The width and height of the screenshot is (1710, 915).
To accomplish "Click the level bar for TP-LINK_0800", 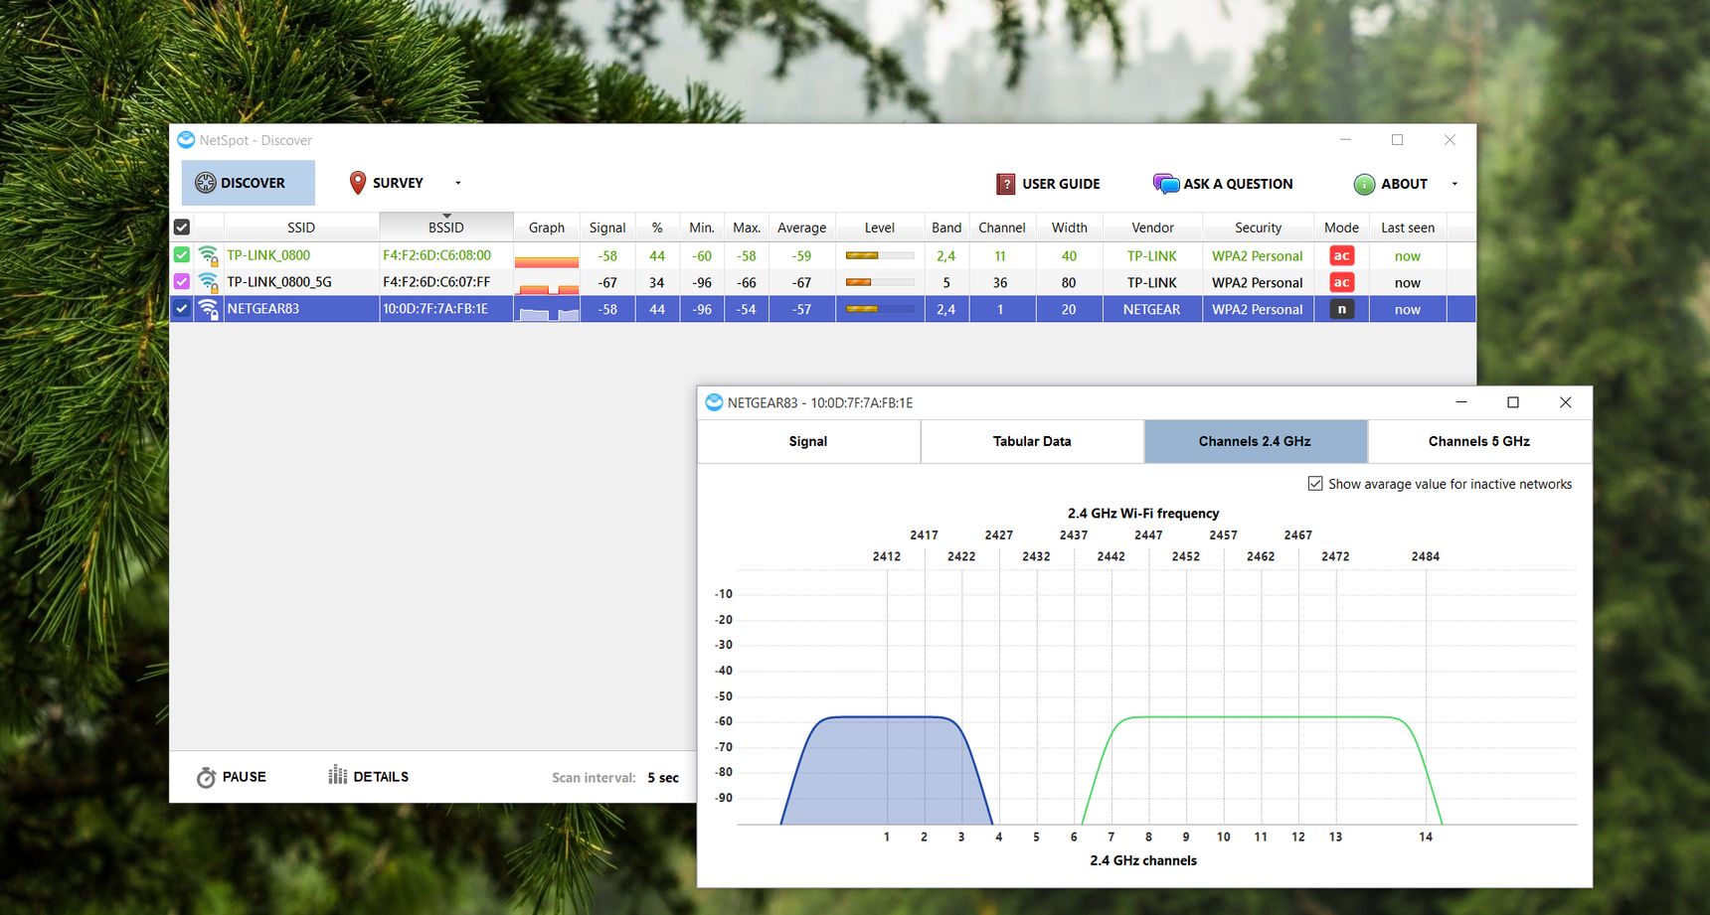I will tap(880, 255).
